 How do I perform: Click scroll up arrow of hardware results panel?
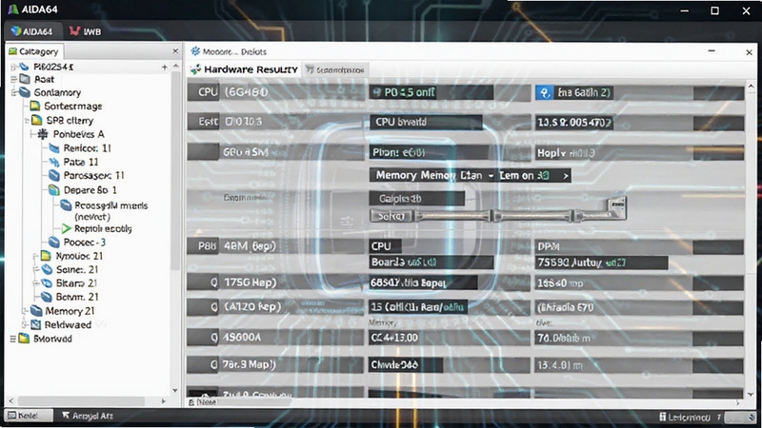coord(751,87)
